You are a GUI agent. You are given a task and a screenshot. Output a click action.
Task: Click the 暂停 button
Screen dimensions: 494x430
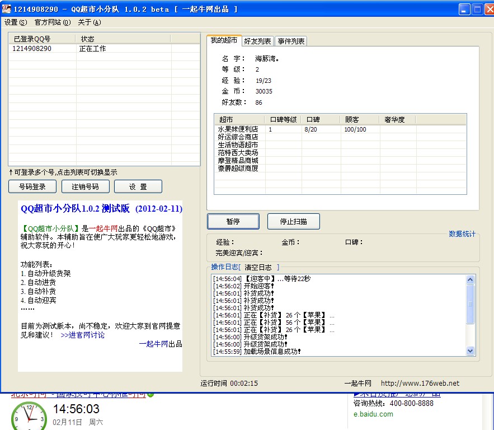pos(233,222)
